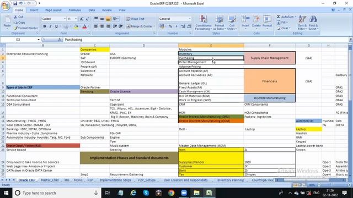Select the Supply Chain Management cell
353x198 pixels.
[x=270, y=58]
